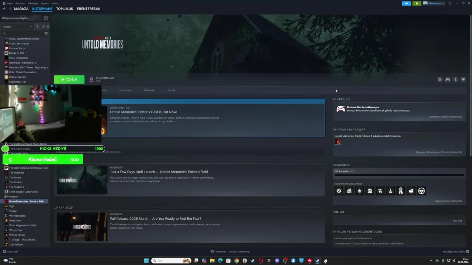Add game to favorites heart icon

point(463,79)
